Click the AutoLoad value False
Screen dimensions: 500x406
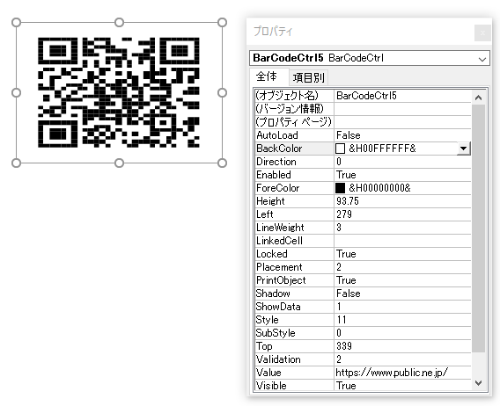point(402,135)
